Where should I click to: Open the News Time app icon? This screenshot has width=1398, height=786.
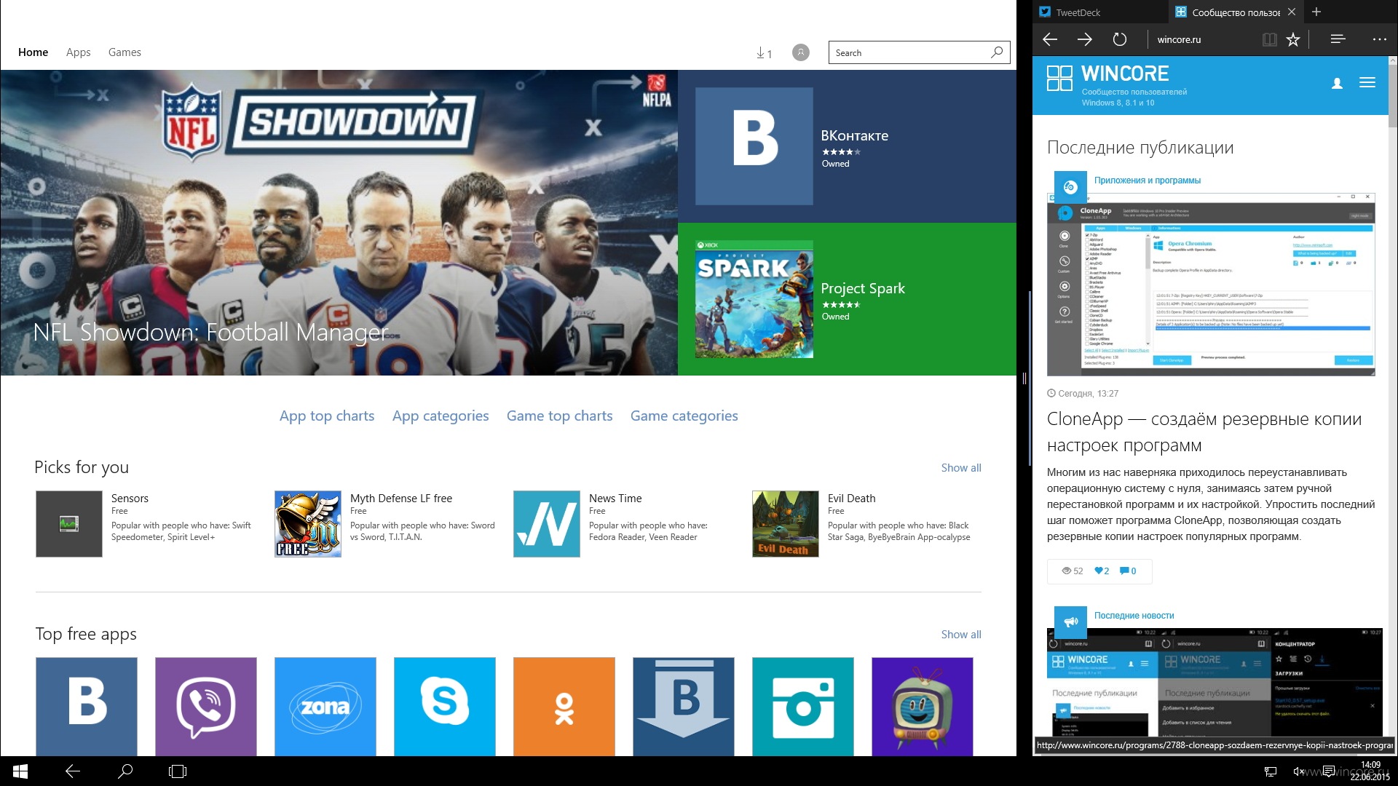pyautogui.click(x=547, y=524)
